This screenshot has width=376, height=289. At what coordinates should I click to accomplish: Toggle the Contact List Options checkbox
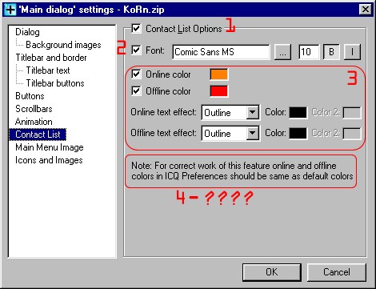click(136, 28)
